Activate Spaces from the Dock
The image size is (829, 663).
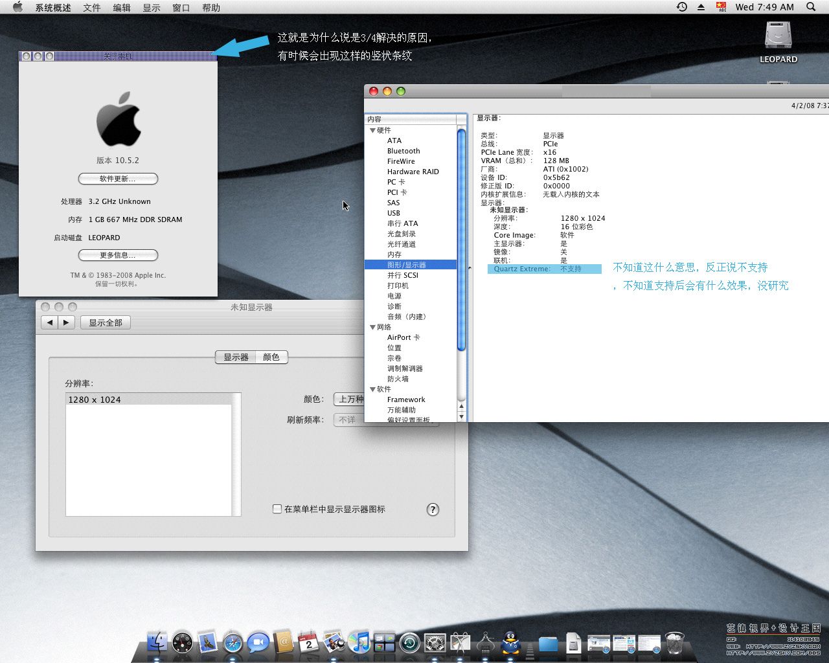384,642
